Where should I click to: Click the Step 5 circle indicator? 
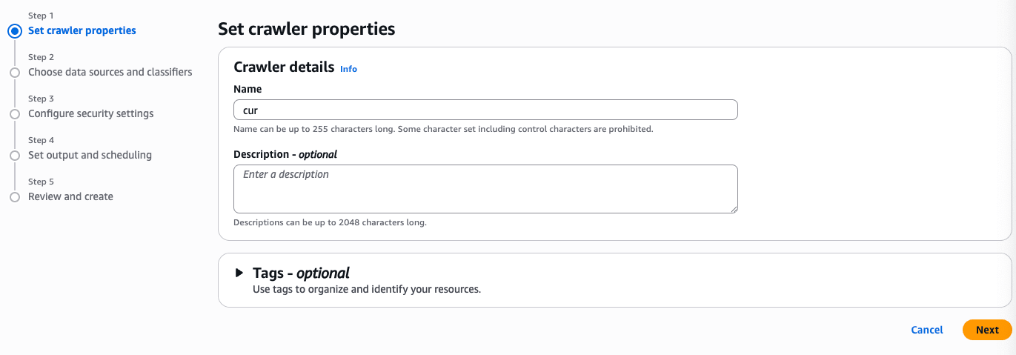[x=14, y=197]
